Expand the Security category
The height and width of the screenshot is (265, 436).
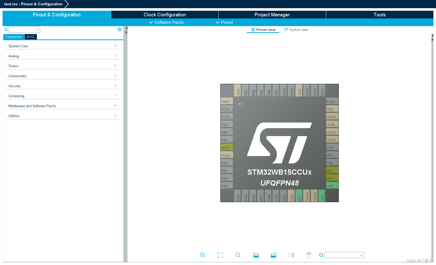click(x=63, y=86)
